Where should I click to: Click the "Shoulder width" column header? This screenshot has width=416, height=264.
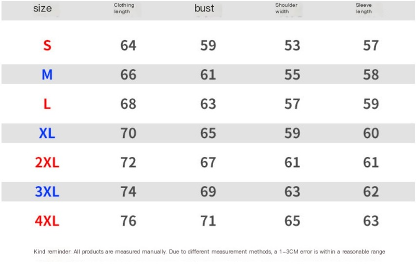click(286, 8)
